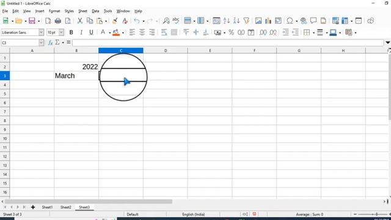Toggle print preview
The width and height of the screenshot is (391, 220).
click(x=68, y=21)
